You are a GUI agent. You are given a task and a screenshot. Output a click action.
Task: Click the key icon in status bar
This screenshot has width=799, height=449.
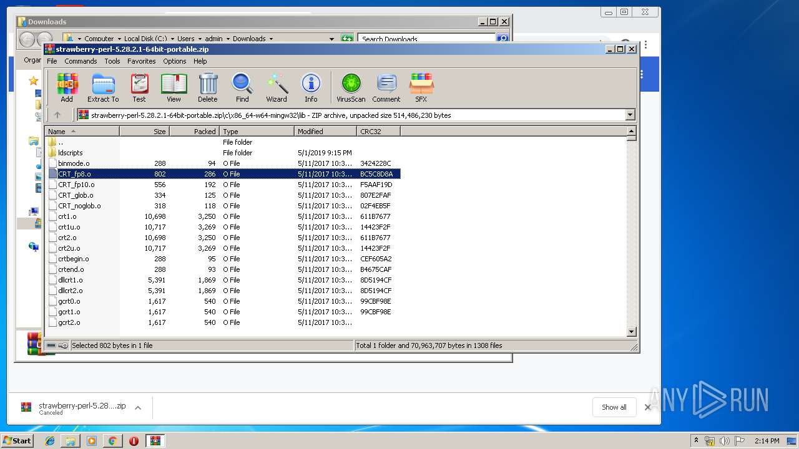coord(63,345)
